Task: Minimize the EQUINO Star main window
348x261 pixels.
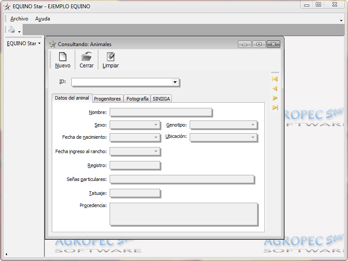Action: point(307,5)
